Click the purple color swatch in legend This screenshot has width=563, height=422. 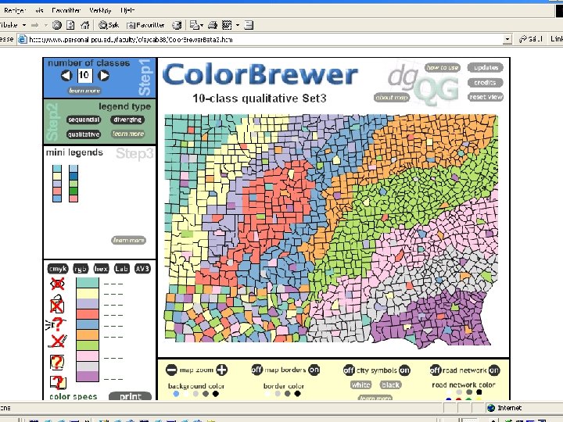pyautogui.click(x=88, y=377)
